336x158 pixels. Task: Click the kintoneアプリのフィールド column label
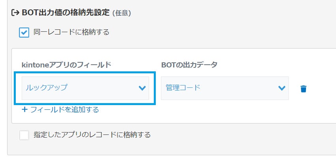tap(66, 65)
